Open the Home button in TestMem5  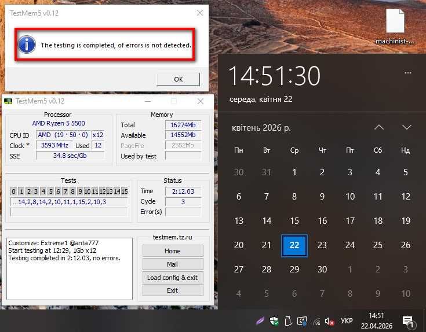click(x=173, y=251)
